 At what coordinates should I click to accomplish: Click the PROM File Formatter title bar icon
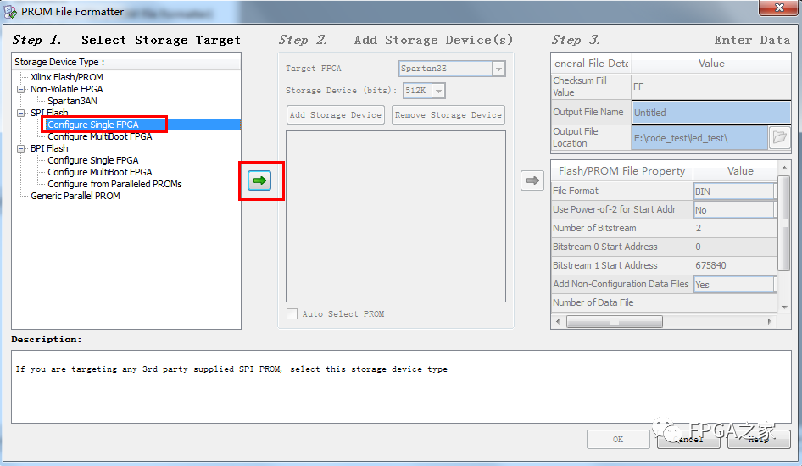point(9,11)
